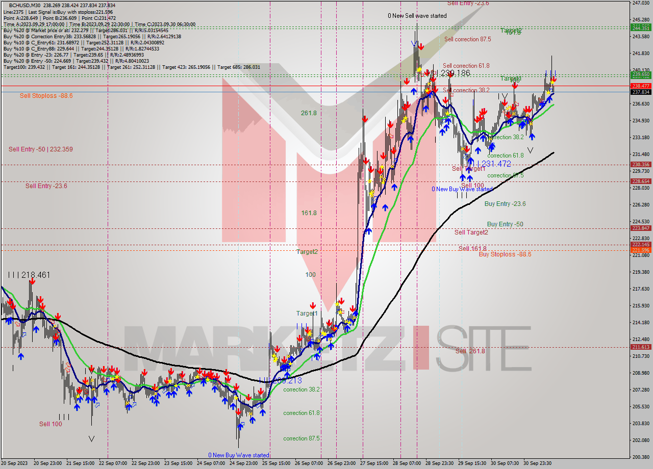This screenshot has width=653, height=469.
Task: Click the 230.356 price tag
Action: [641, 165]
